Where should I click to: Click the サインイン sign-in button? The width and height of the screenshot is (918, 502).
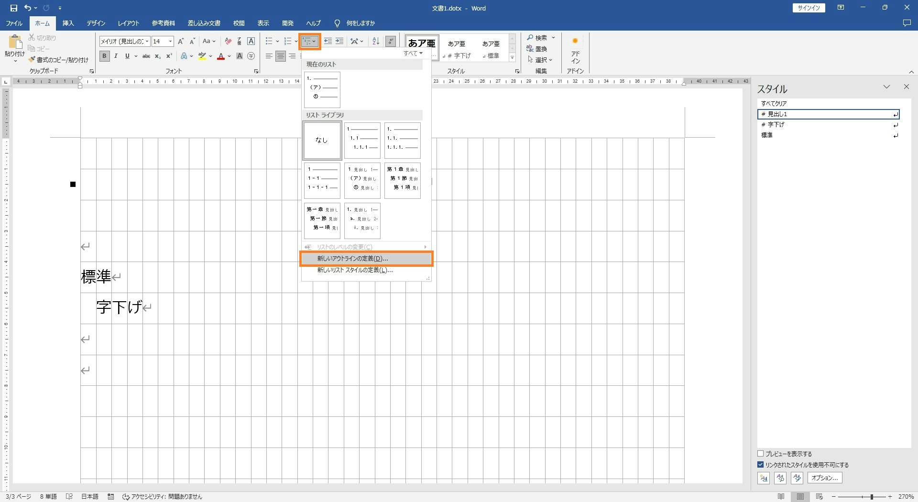click(x=809, y=8)
